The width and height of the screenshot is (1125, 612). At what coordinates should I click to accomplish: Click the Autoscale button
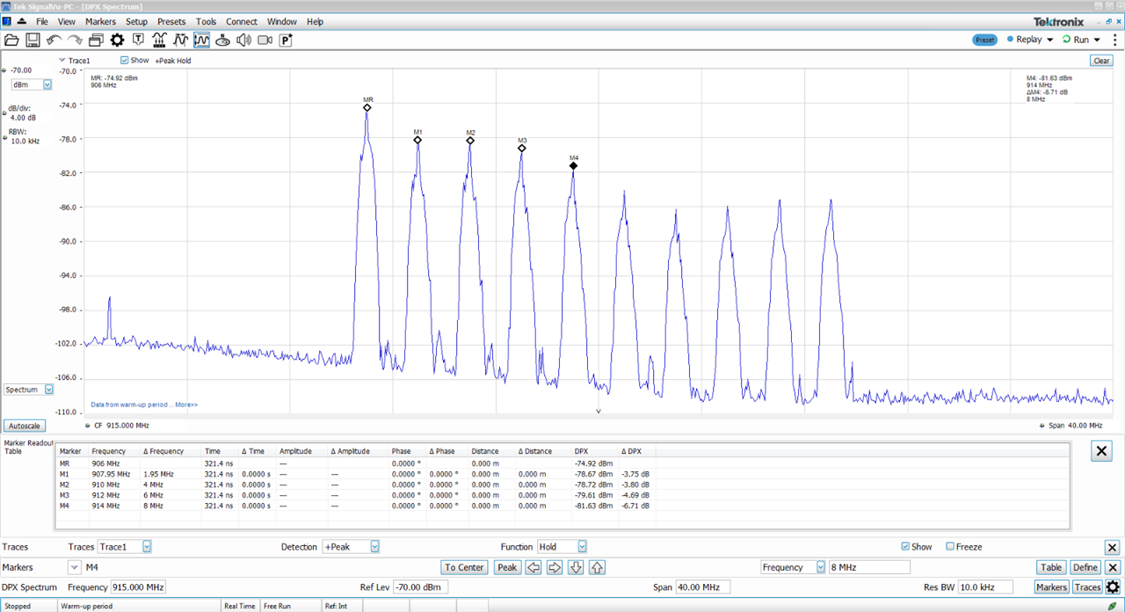(x=24, y=426)
